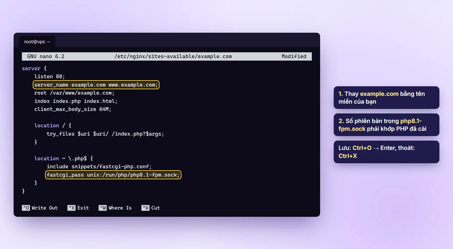Click the highlighted fastcgi_pass line
The image size is (453, 249).
pos(113,175)
